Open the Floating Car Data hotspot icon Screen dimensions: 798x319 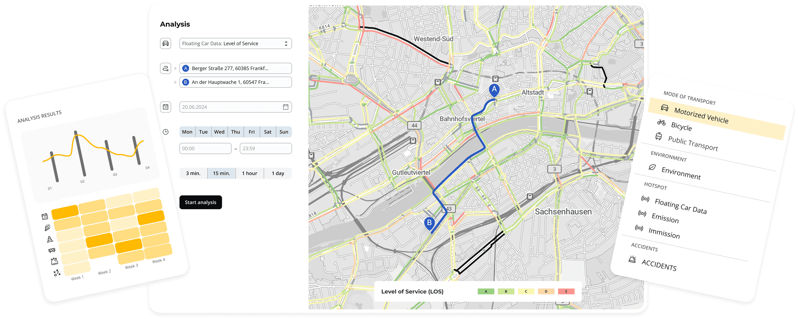tap(645, 199)
